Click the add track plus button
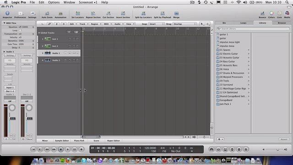The height and width of the screenshot is (165, 293). (x=69, y=32)
